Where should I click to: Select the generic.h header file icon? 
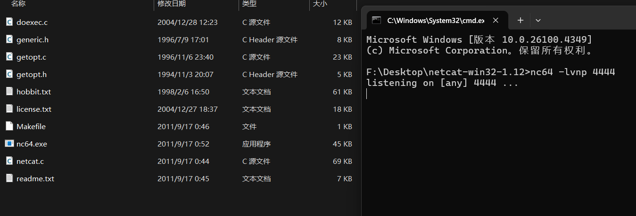9,39
